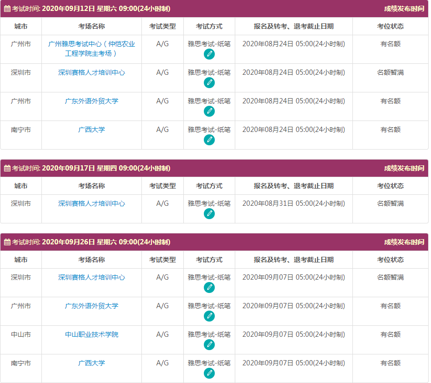Click 成绩发布时间 in the 09月12日 header
Viewport: 431px width, 383px height.
pyautogui.click(x=404, y=9)
